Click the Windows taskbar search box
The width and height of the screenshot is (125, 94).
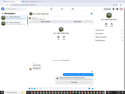pos(15,92)
